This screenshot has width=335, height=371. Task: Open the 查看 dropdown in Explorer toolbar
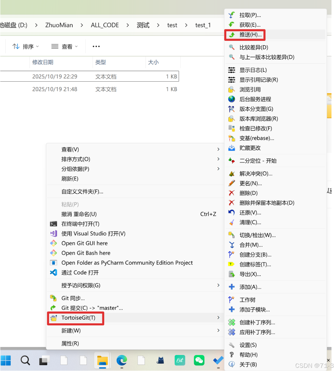(64, 47)
